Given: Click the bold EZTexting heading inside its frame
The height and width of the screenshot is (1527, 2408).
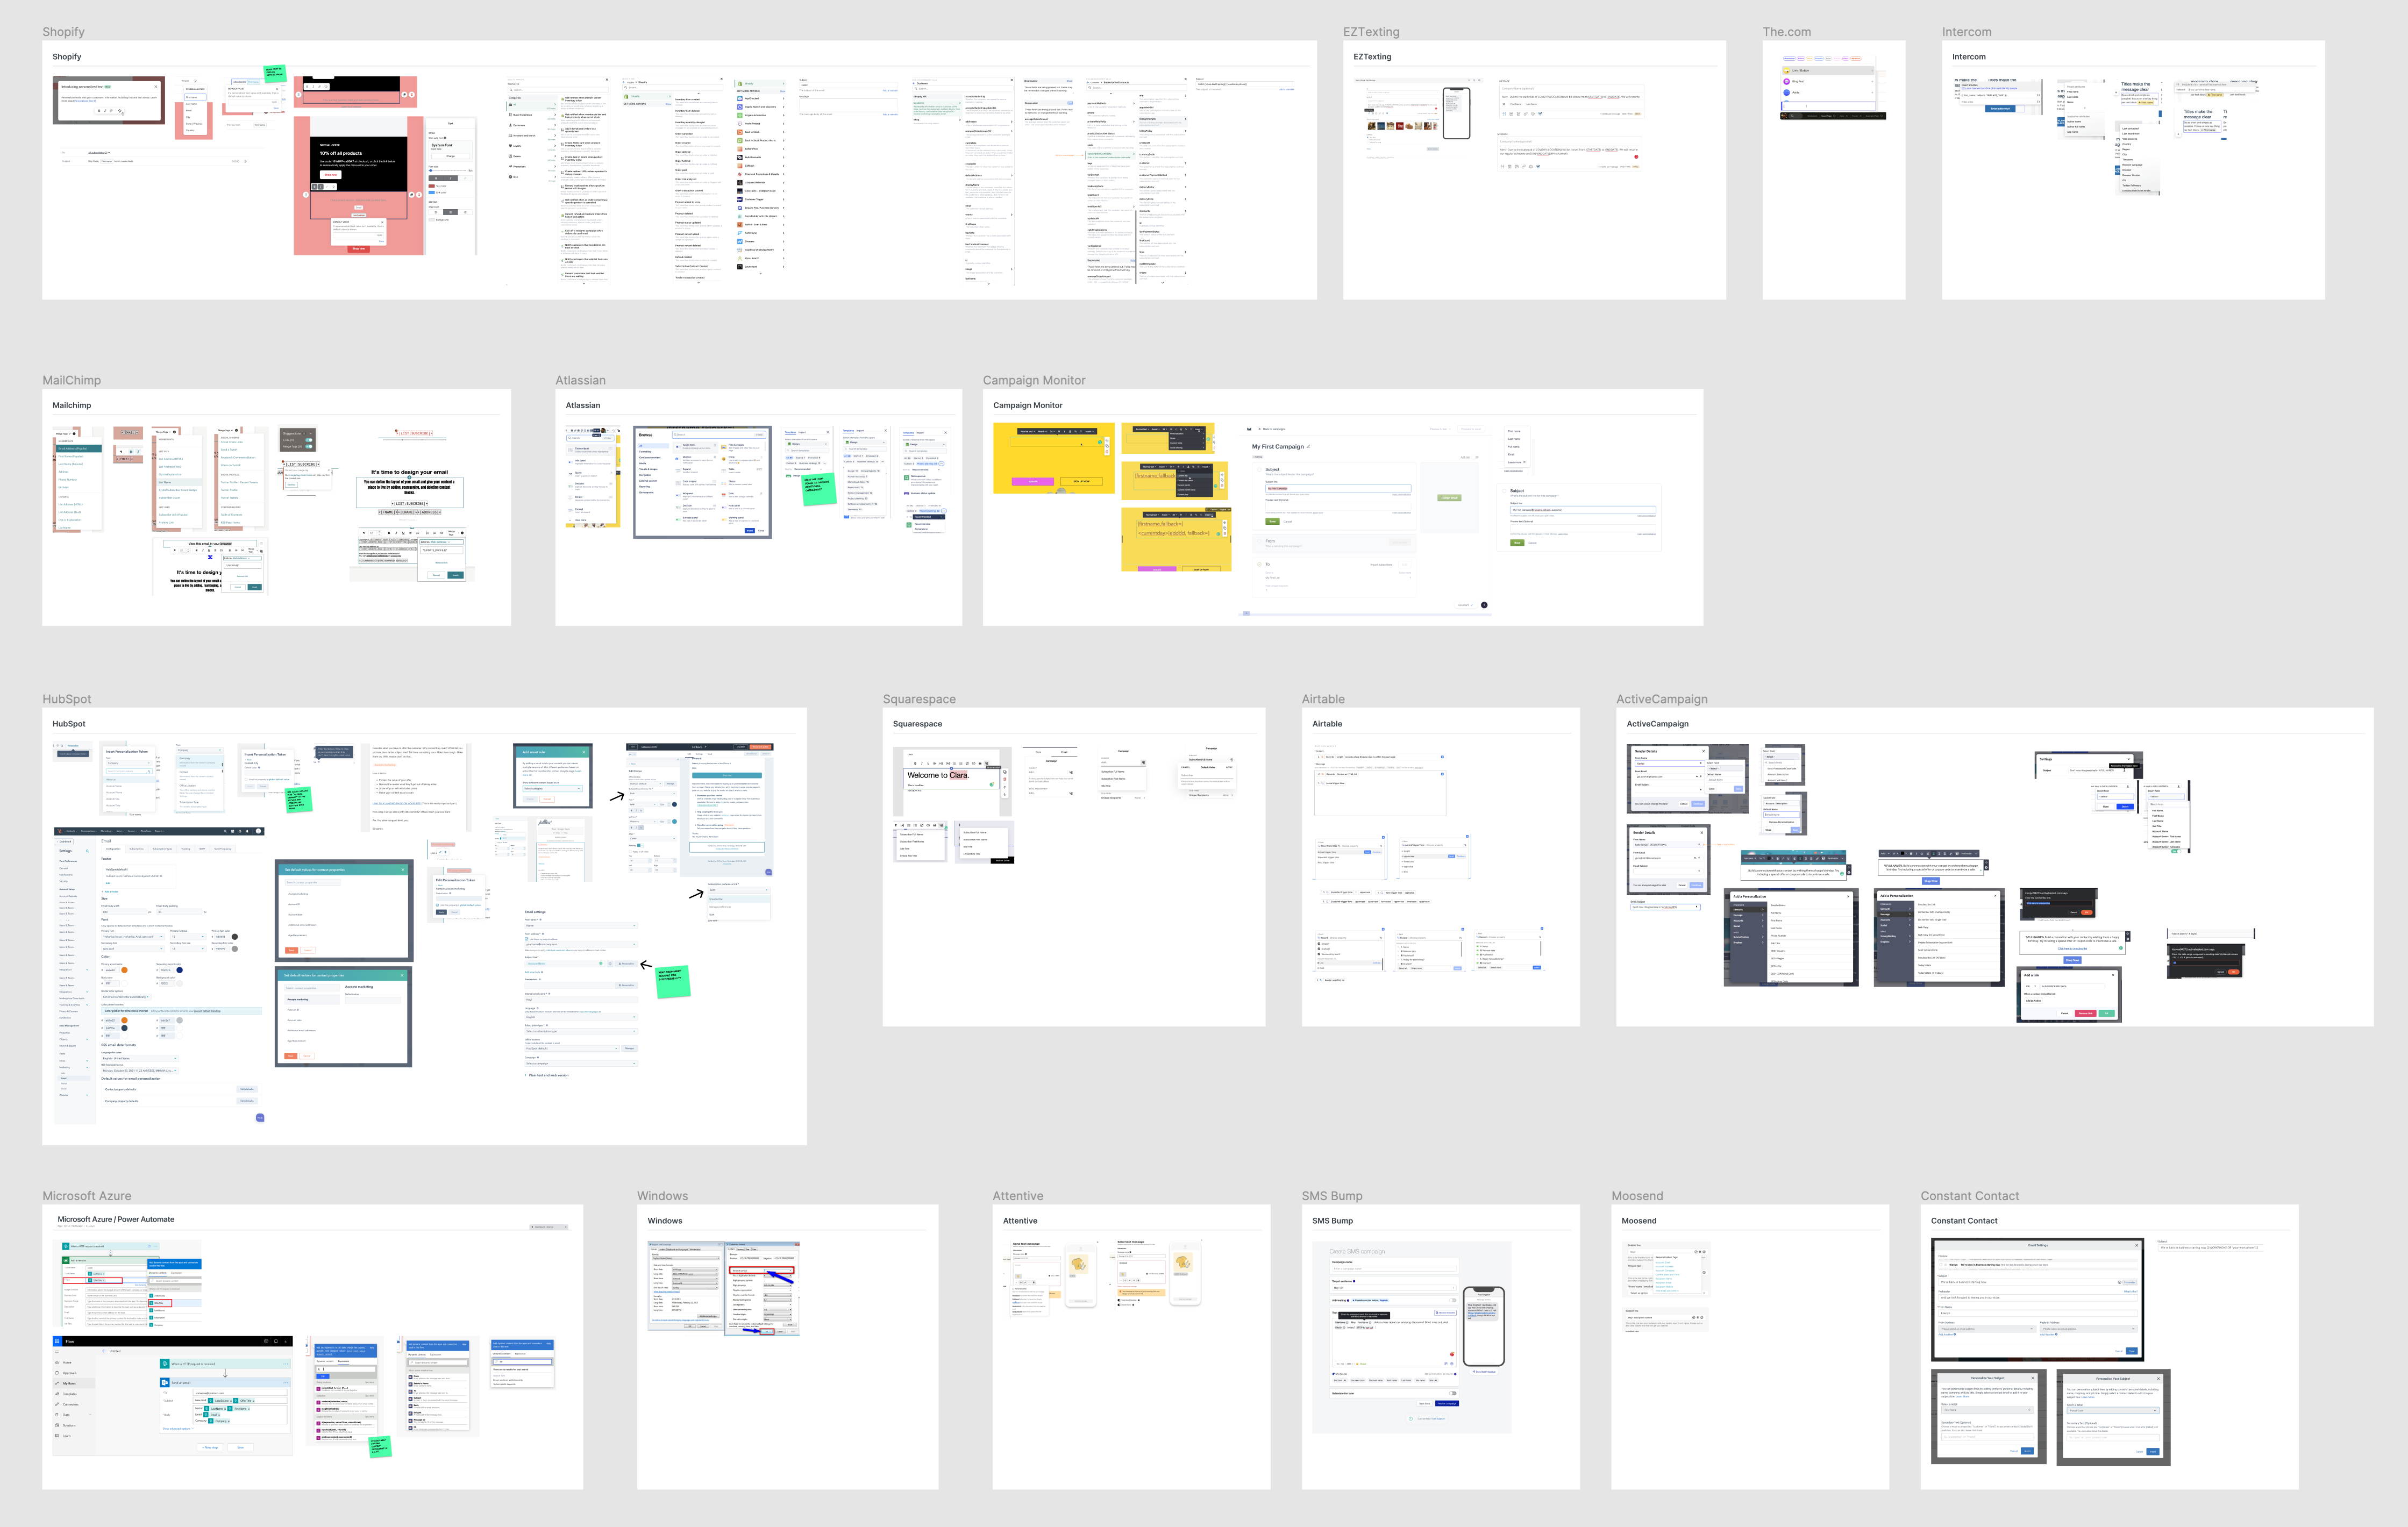Looking at the screenshot, I should point(1372,57).
